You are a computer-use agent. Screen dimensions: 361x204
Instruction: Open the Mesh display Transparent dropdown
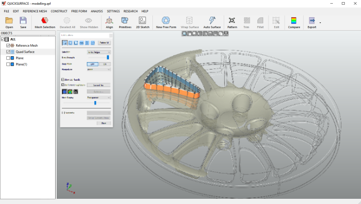coord(99,98)
